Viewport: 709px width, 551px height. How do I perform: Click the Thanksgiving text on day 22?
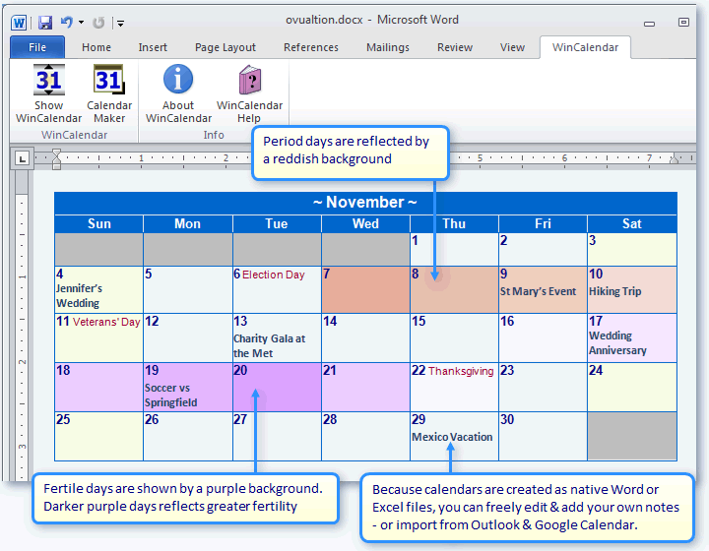462,372
